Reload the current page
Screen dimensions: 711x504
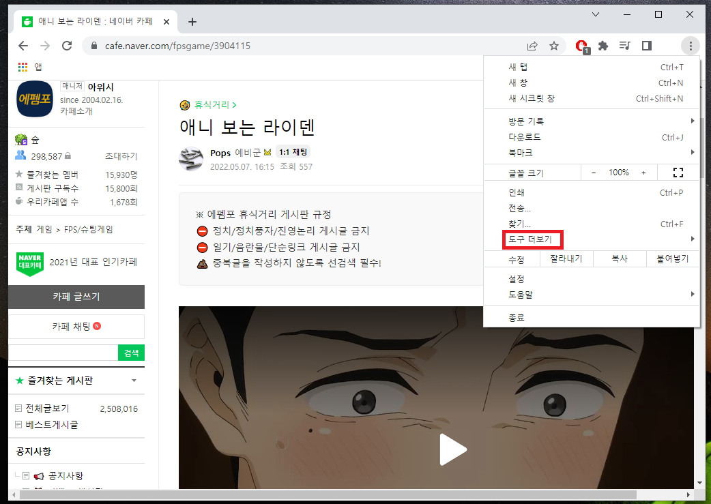tap(67, 46)
